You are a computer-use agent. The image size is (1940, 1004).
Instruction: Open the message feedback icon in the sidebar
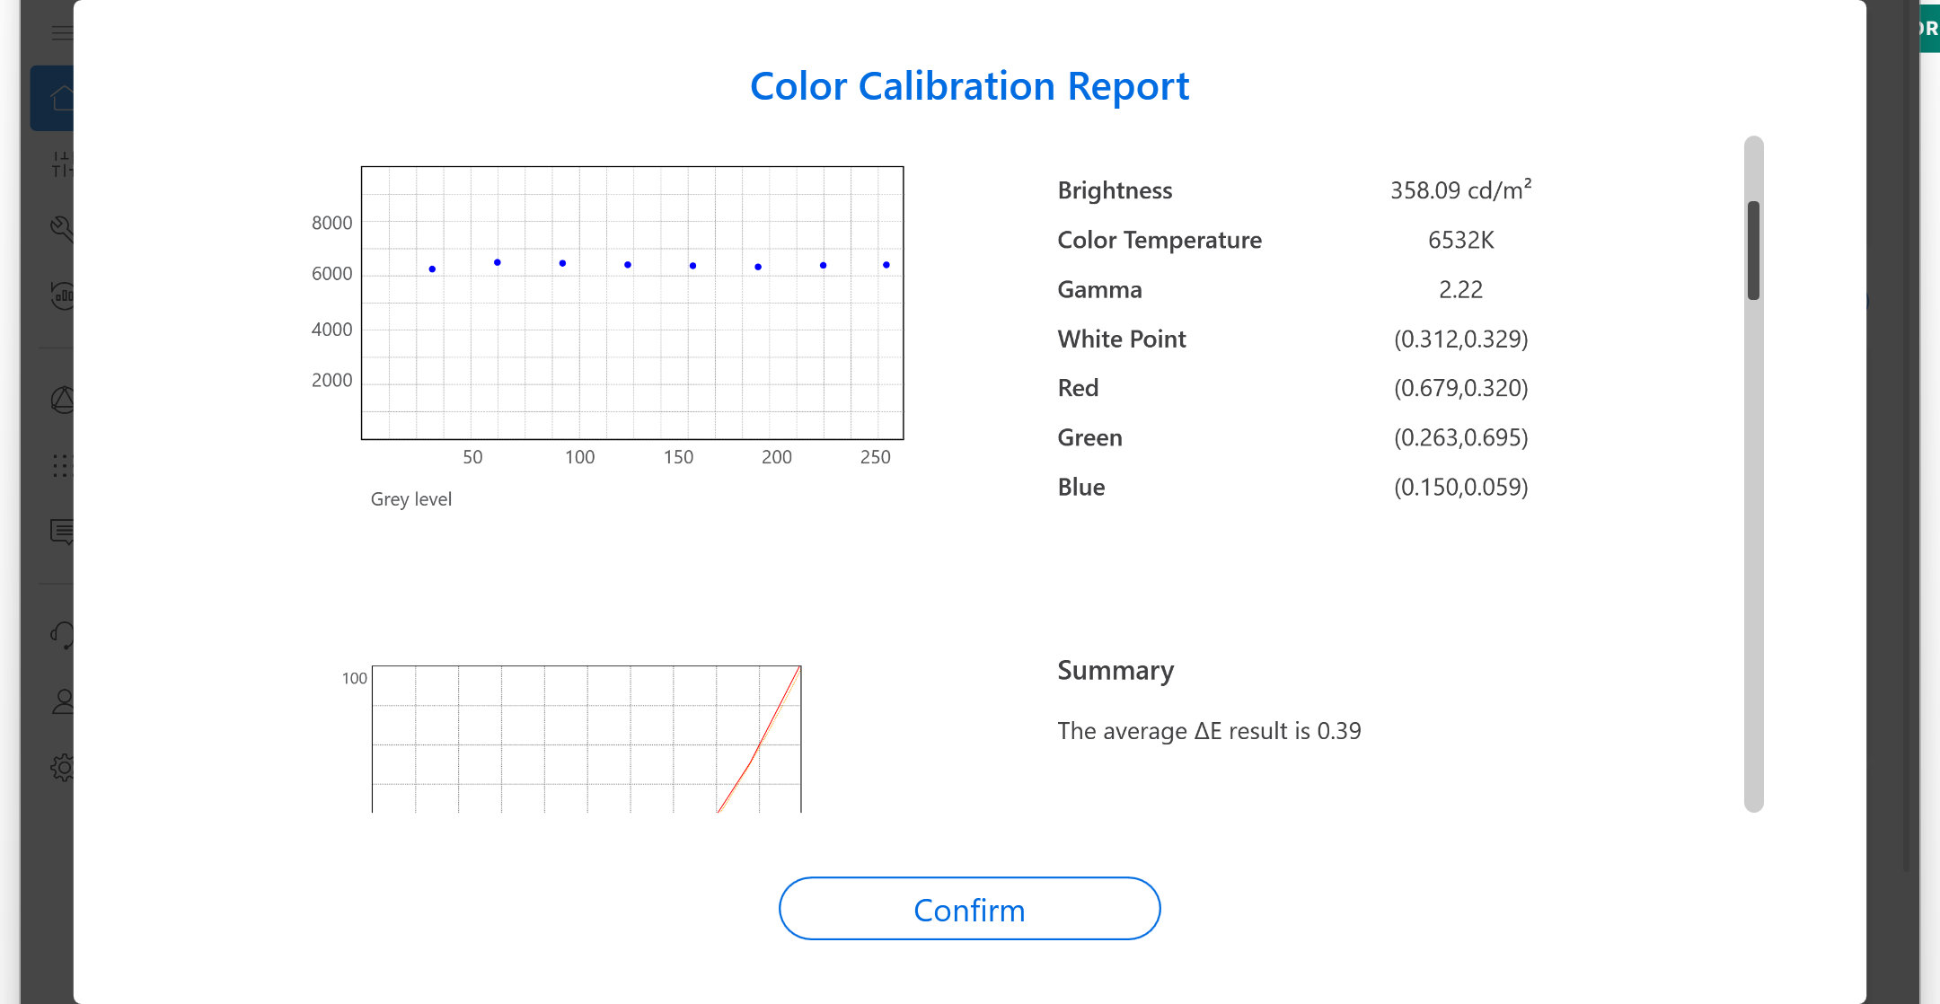61,532
